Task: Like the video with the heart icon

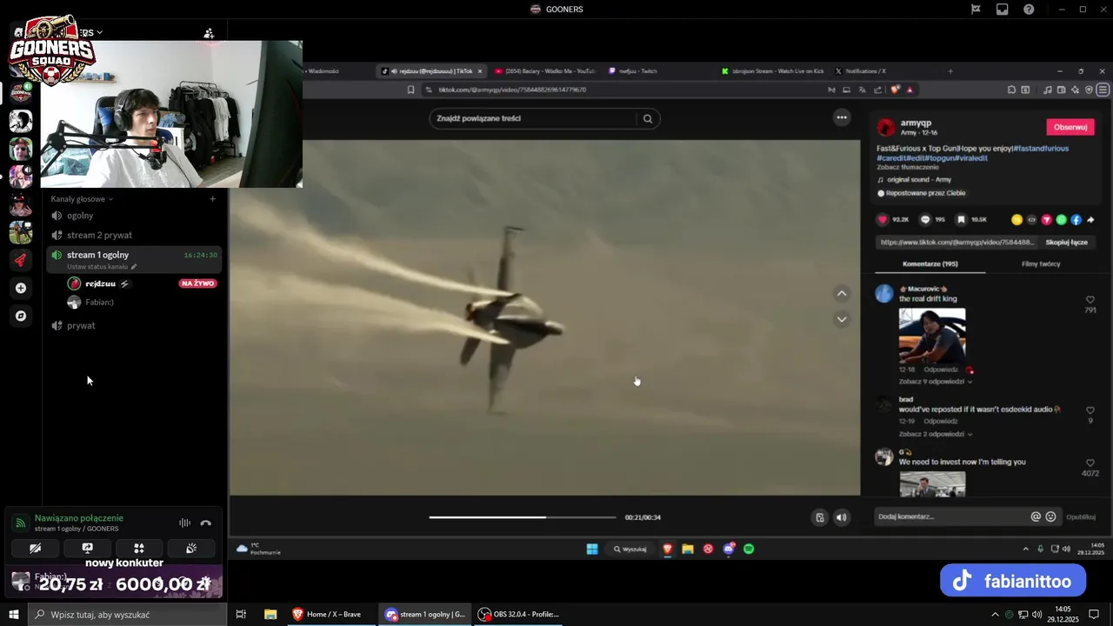Action: coord(883,220)
